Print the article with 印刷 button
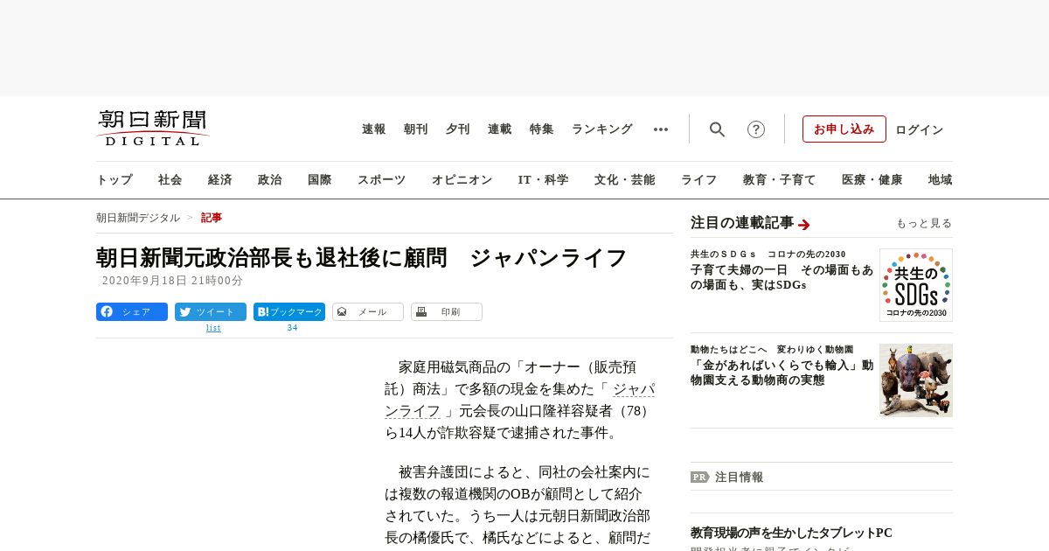Screen dimensions: 1049x551 click(447, 312)
